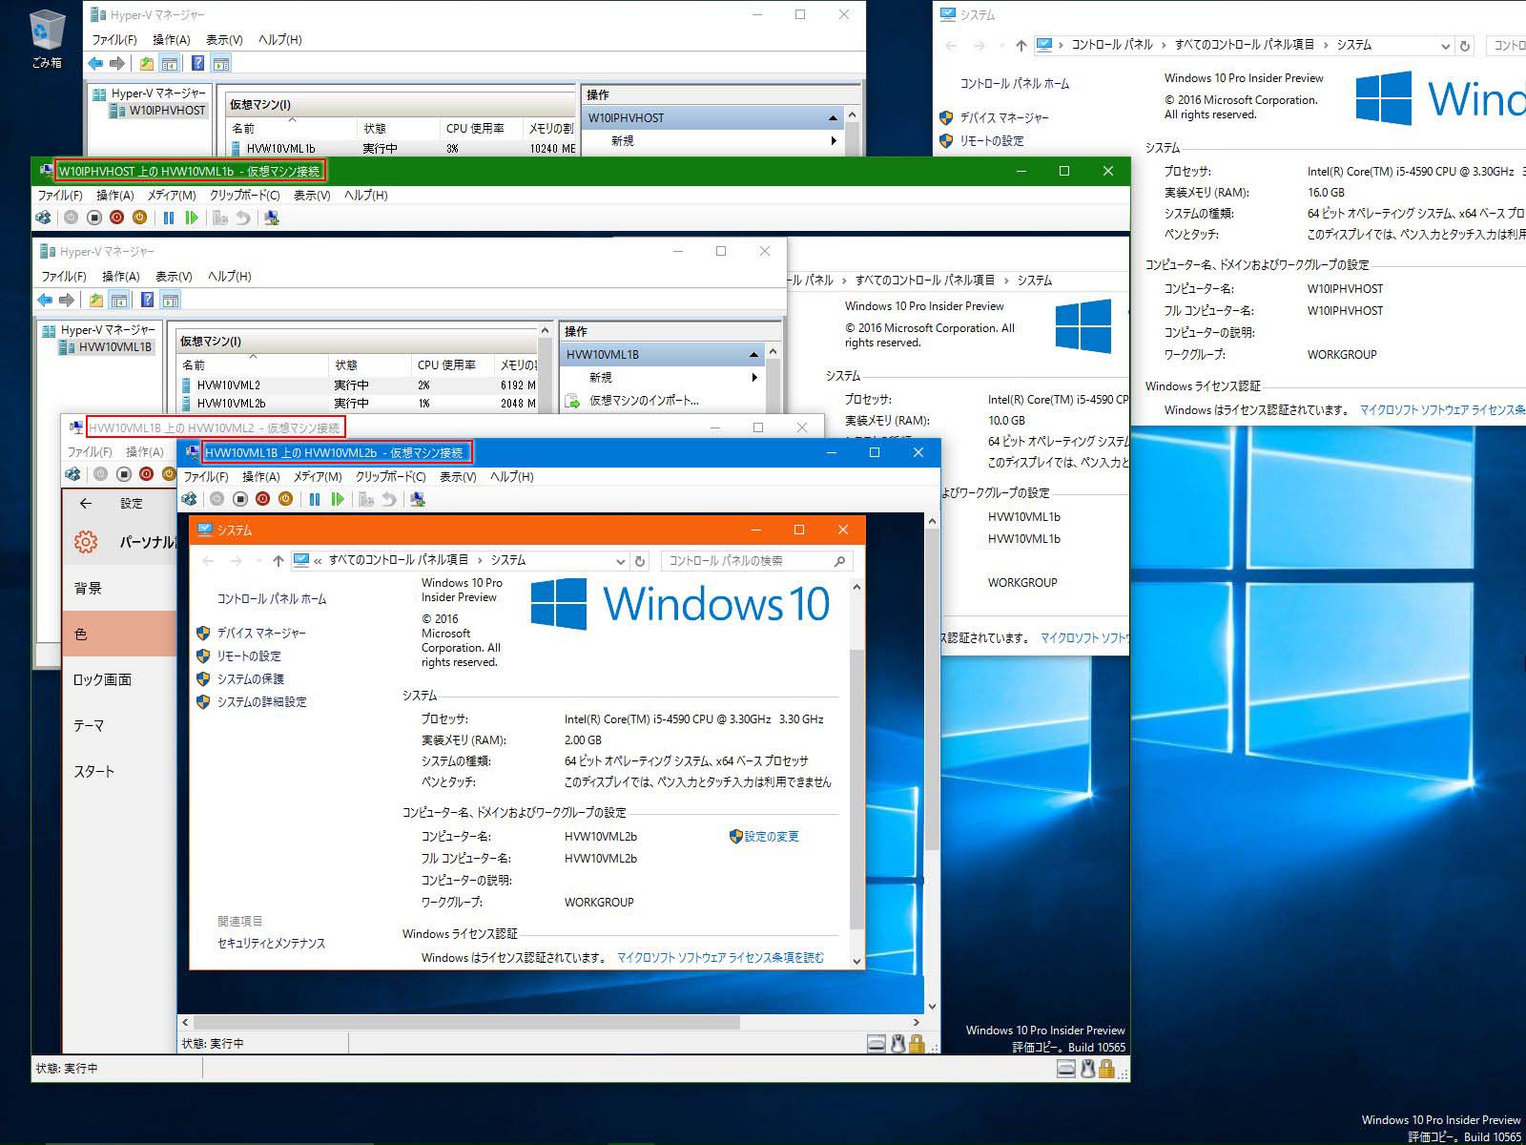The width and height of the screenshot is (1526, 1145).
Task: Click red Shut Down icon in HVW10VML1b toolbar
Action: pyautogui.click(x=116, y=218)
